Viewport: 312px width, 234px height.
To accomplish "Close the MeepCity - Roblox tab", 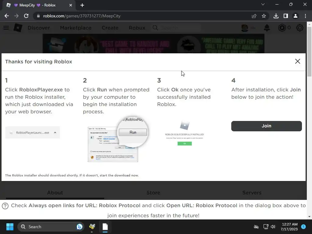I will 71,5.
